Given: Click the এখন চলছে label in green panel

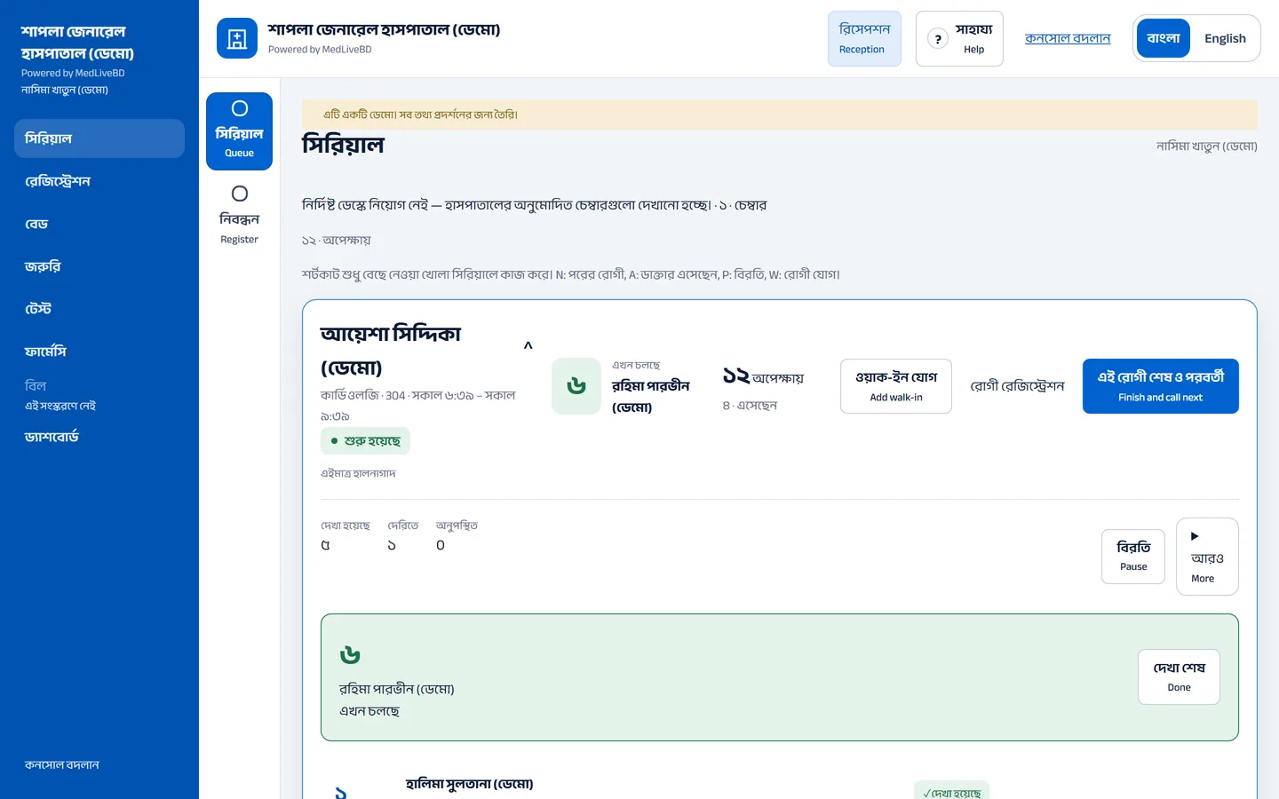Looking at the screenshot, I should tap(369, 711).
